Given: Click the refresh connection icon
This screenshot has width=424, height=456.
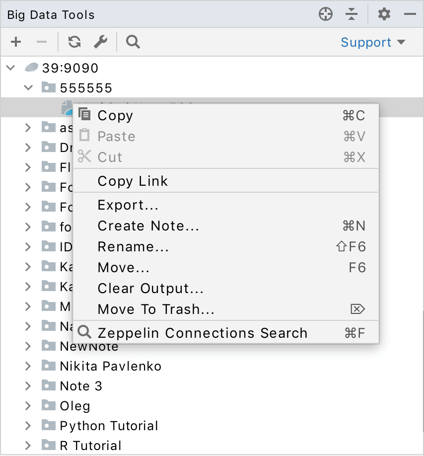Looking at the screenshot, I should point(74,42).
